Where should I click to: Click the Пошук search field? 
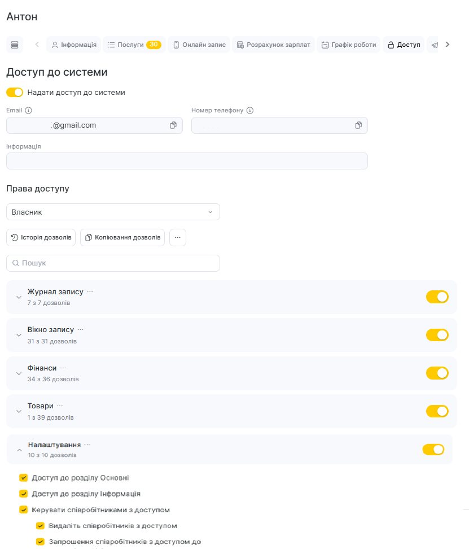[x=113, y=263]
